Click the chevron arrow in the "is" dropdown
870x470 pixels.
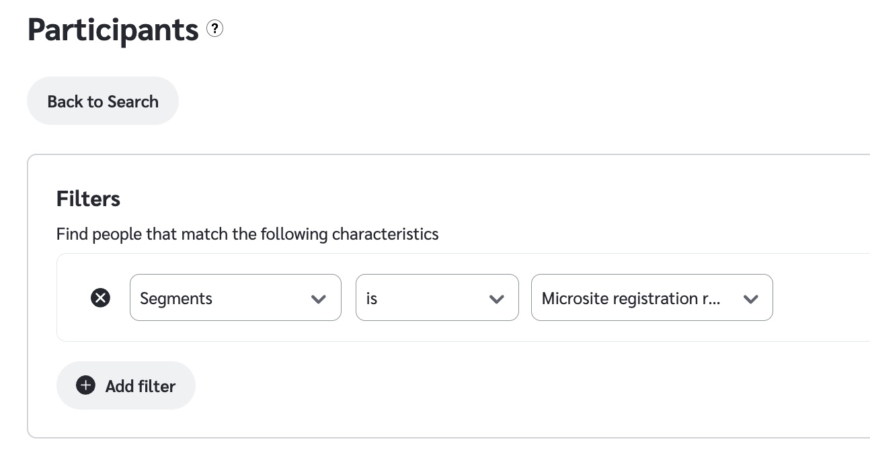[x=497, y=299]
